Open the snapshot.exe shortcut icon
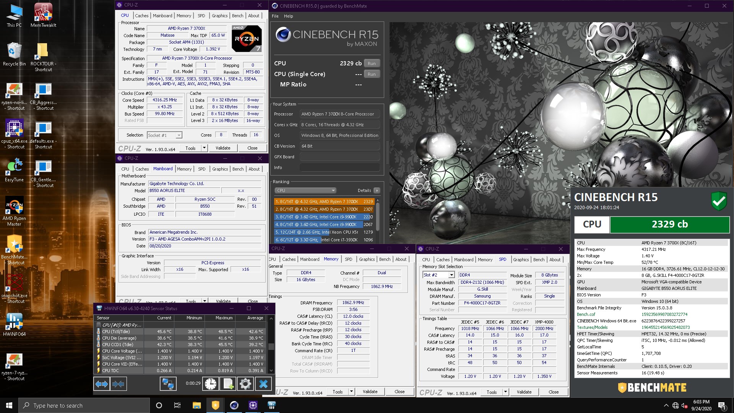Viewport: 734px width, 413px height. click(x=14, y=289)
